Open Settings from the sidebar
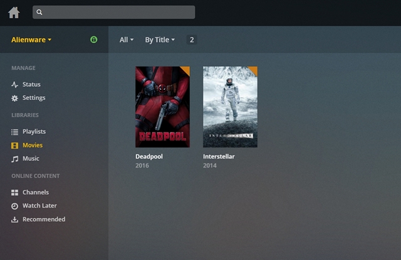This screenshot has height=260, width=401. tap(34, 97)
